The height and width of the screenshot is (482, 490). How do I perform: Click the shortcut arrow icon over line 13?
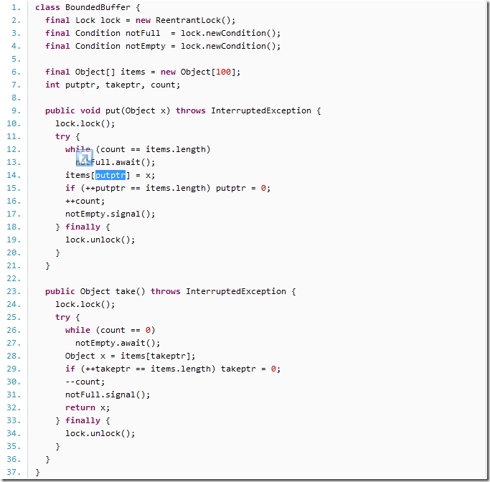85,158
